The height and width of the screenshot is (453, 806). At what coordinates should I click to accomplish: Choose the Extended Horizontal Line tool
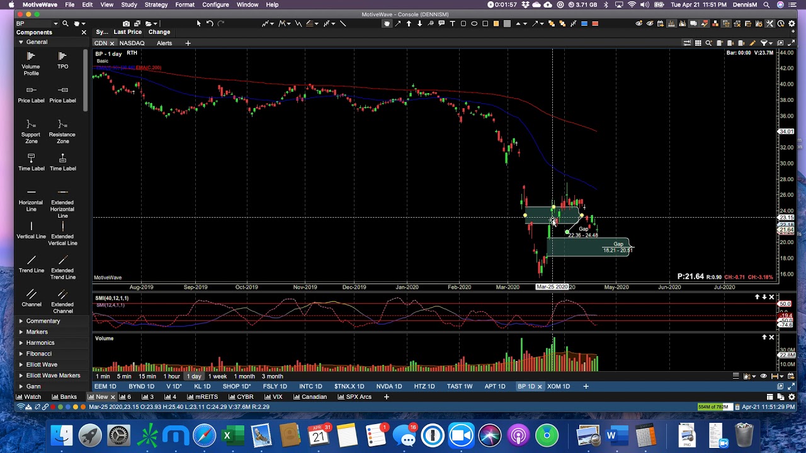click(x=62, y=203)
